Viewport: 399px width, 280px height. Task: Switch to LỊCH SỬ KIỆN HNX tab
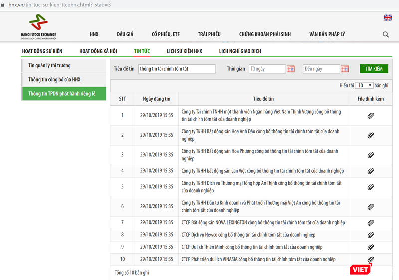point(185,51)
